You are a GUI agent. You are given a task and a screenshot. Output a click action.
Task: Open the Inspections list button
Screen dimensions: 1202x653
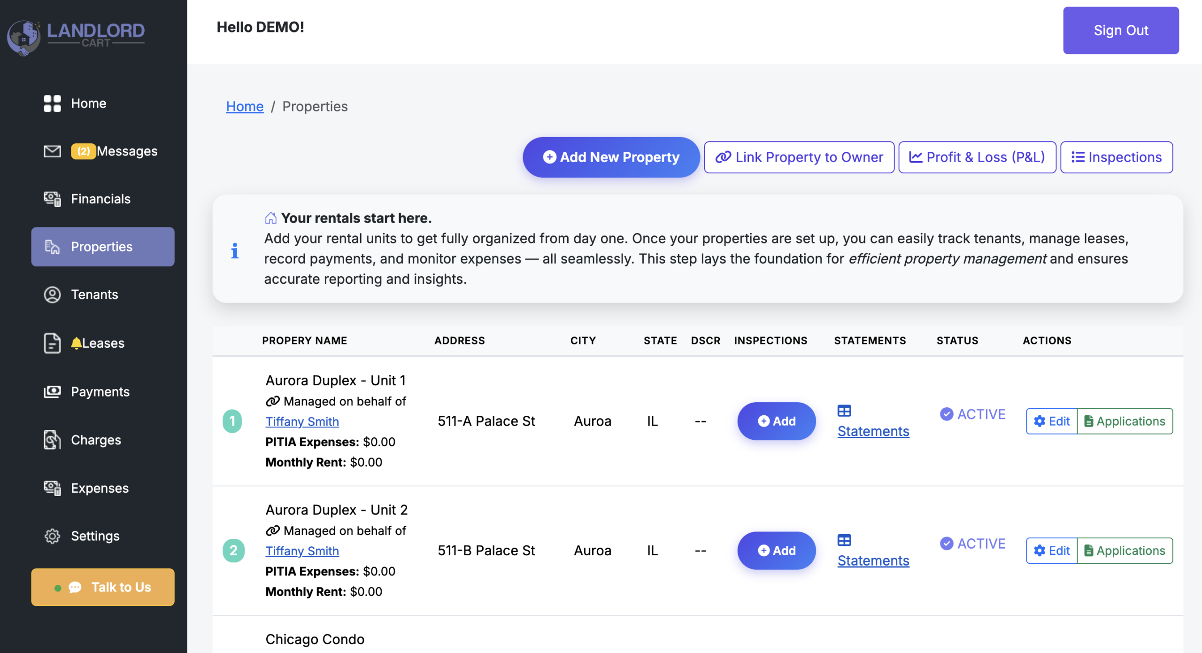pos(1116,157)
